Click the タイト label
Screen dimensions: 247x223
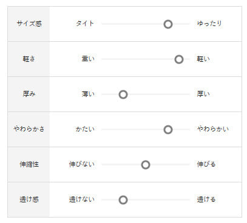(85, 24)
